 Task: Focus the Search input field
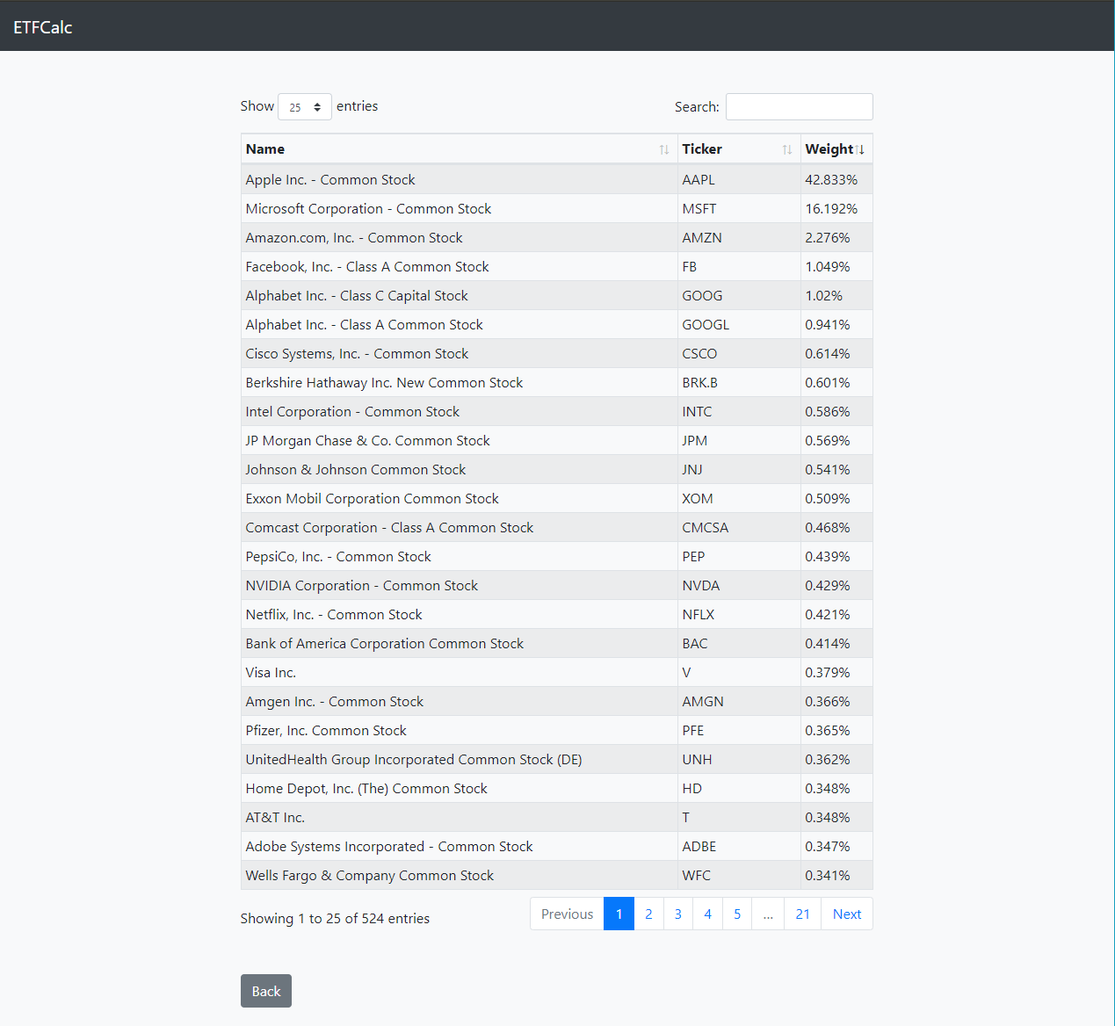[799, 106]
